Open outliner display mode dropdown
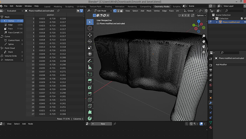Screen dimensions: 246x139 pos(219,11)
